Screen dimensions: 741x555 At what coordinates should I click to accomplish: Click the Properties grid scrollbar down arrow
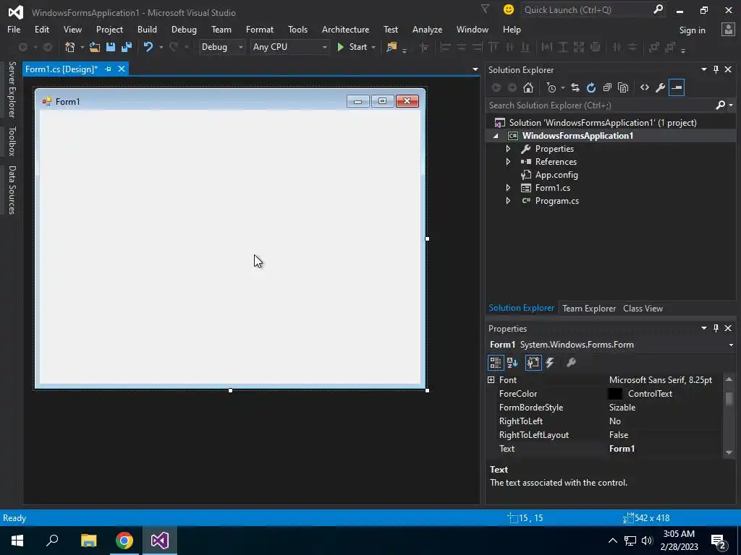pos(729,452)
